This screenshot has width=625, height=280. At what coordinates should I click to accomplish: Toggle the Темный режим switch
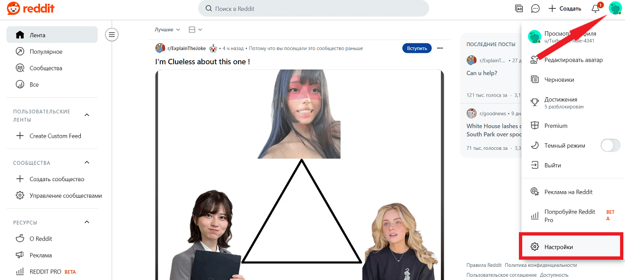click(x=610, y=145)
